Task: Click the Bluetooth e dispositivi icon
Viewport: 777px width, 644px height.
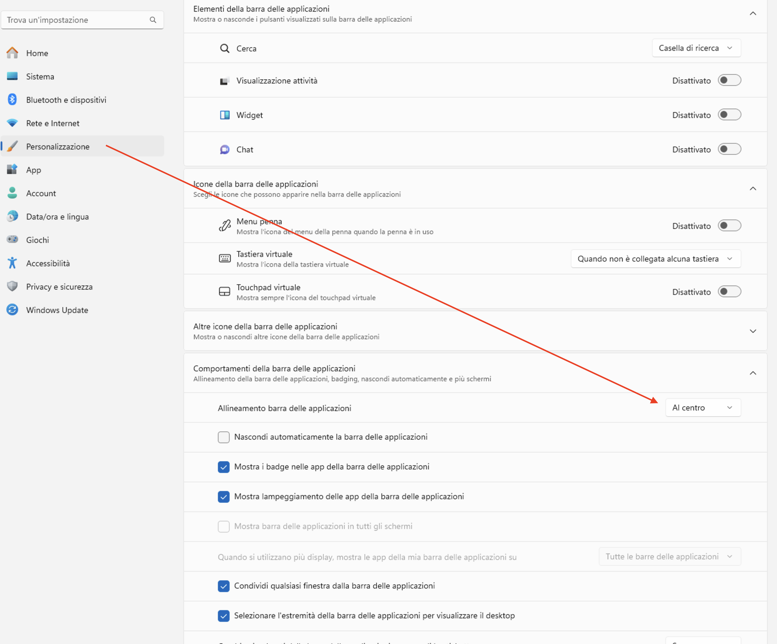Action: tap(13, 100)
